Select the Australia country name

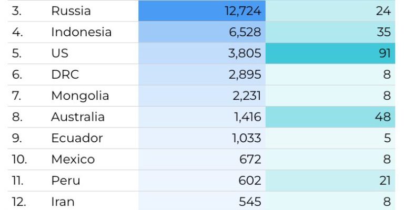click(x=78, y=117)
